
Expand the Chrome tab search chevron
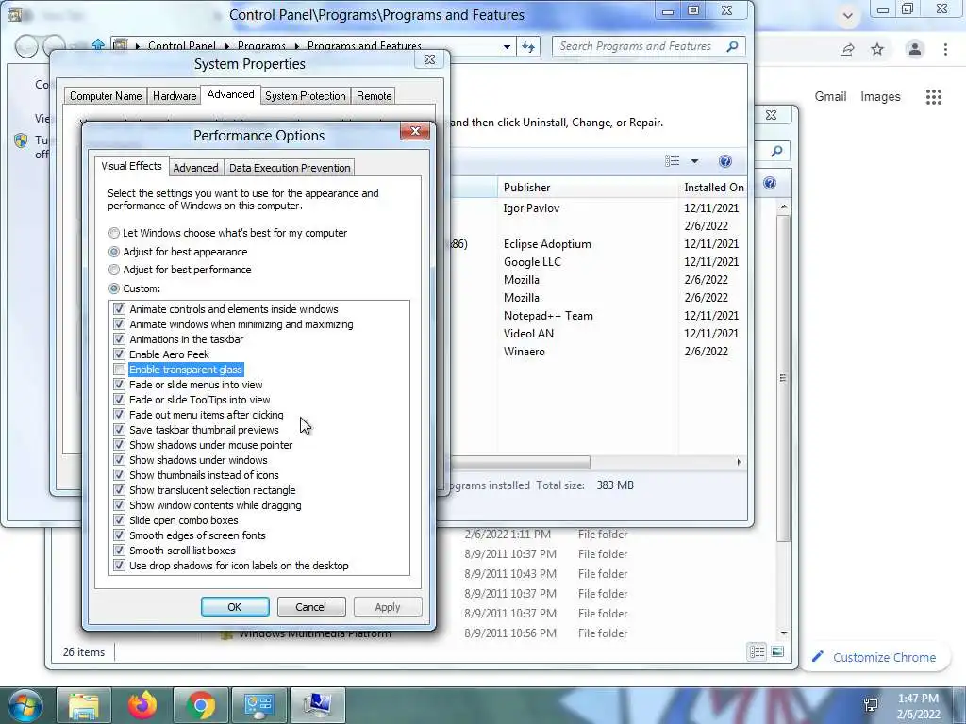point(848,16)
